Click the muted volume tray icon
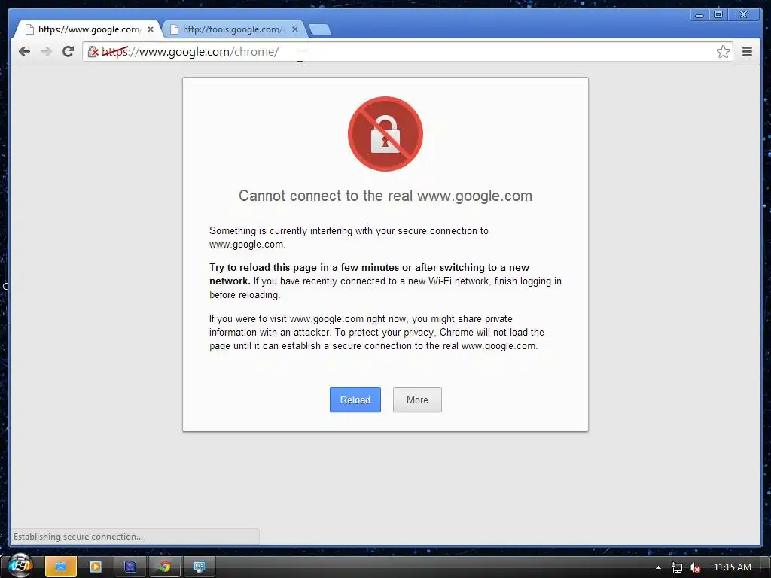 click(695, 567)
